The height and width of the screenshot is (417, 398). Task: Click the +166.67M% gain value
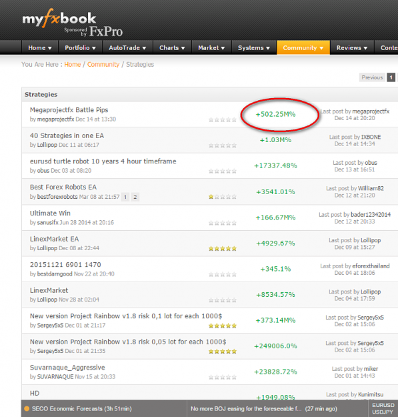275,218
